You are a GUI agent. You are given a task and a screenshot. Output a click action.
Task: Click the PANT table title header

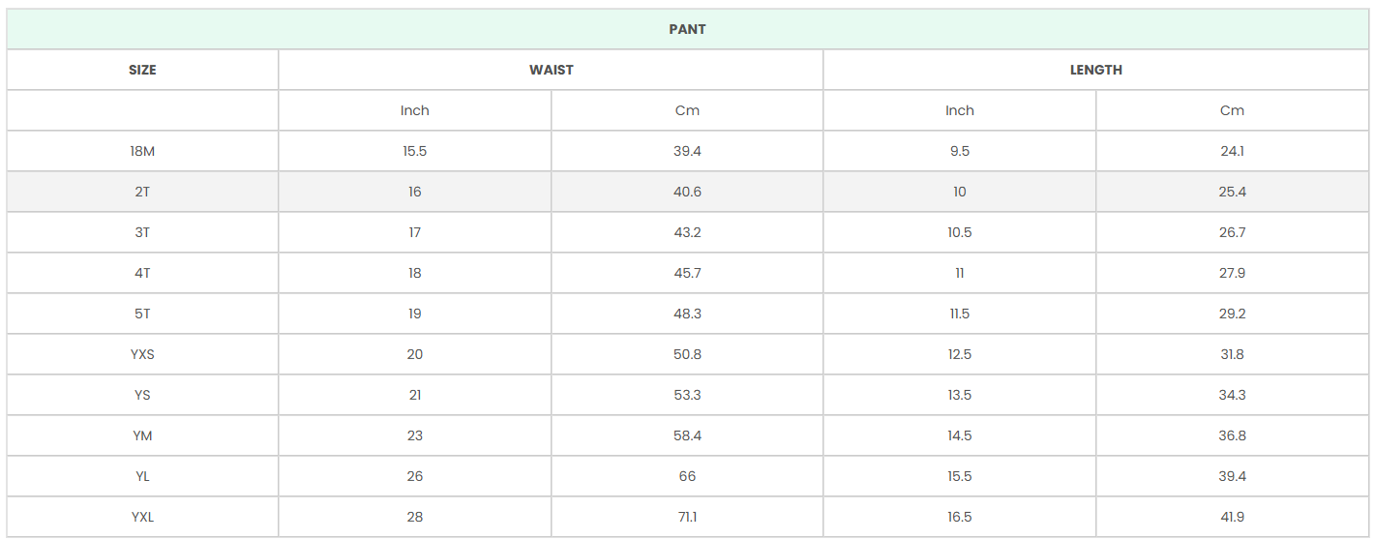(687, 29)
